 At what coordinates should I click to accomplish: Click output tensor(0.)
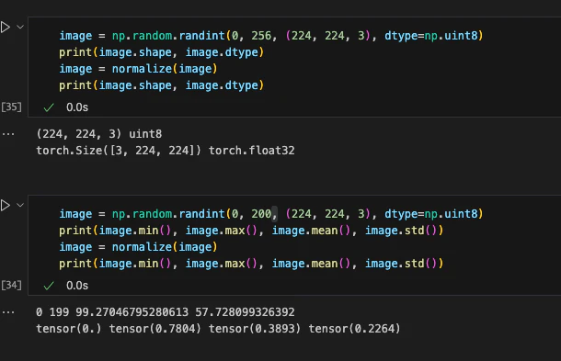69,329
